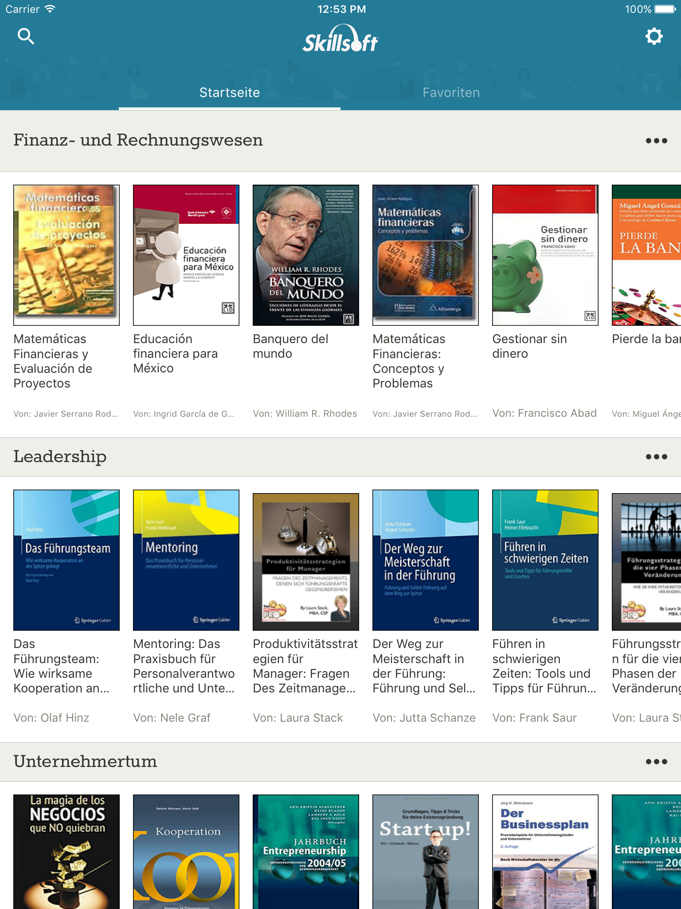681x909 pixels.
Task: Open Pierde la banca book cover
Action: [x=646, y=255]
